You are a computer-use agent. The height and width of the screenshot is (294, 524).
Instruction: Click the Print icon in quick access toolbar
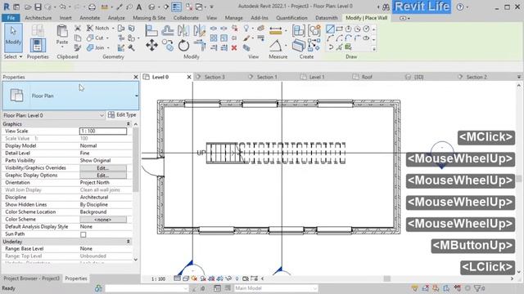pyautogui.click(x=92, y=7)
